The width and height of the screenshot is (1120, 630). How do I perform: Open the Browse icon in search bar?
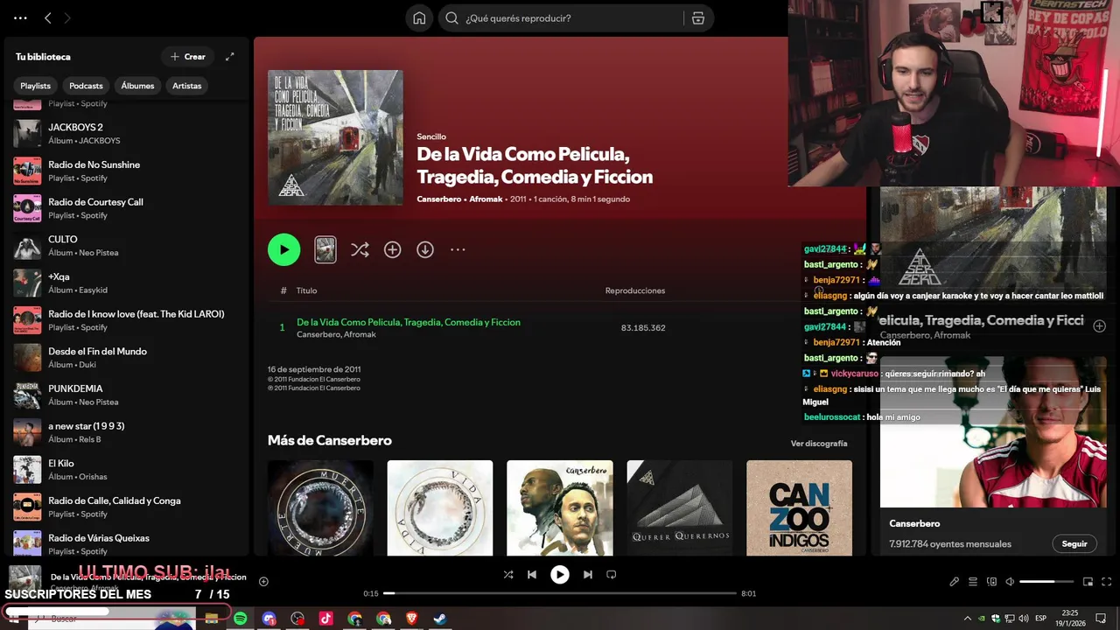698,18
